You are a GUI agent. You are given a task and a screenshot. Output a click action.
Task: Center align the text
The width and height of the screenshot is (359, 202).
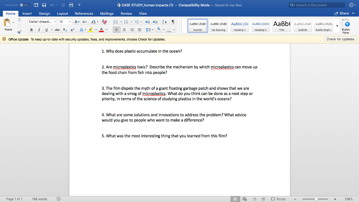pos(124,30)
